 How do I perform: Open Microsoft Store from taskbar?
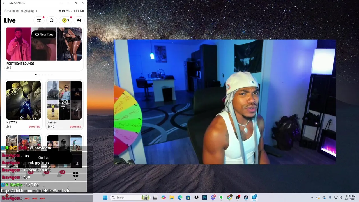click(188, 198)
